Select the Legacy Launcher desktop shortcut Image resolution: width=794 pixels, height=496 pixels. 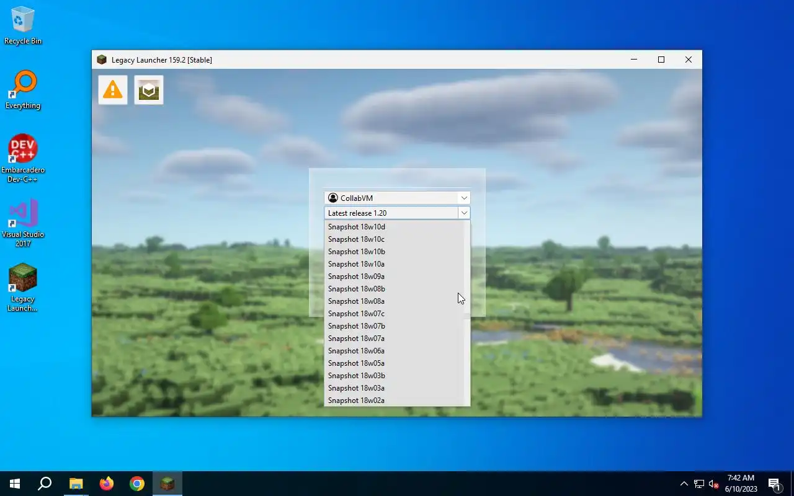(23, 288)
